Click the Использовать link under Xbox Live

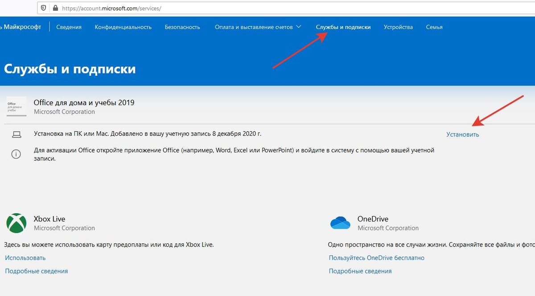(25, 258)
